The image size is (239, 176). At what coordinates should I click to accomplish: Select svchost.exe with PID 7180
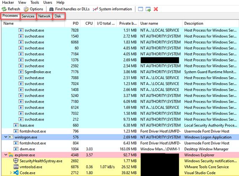pyautogui.click(x=120, y=101)
